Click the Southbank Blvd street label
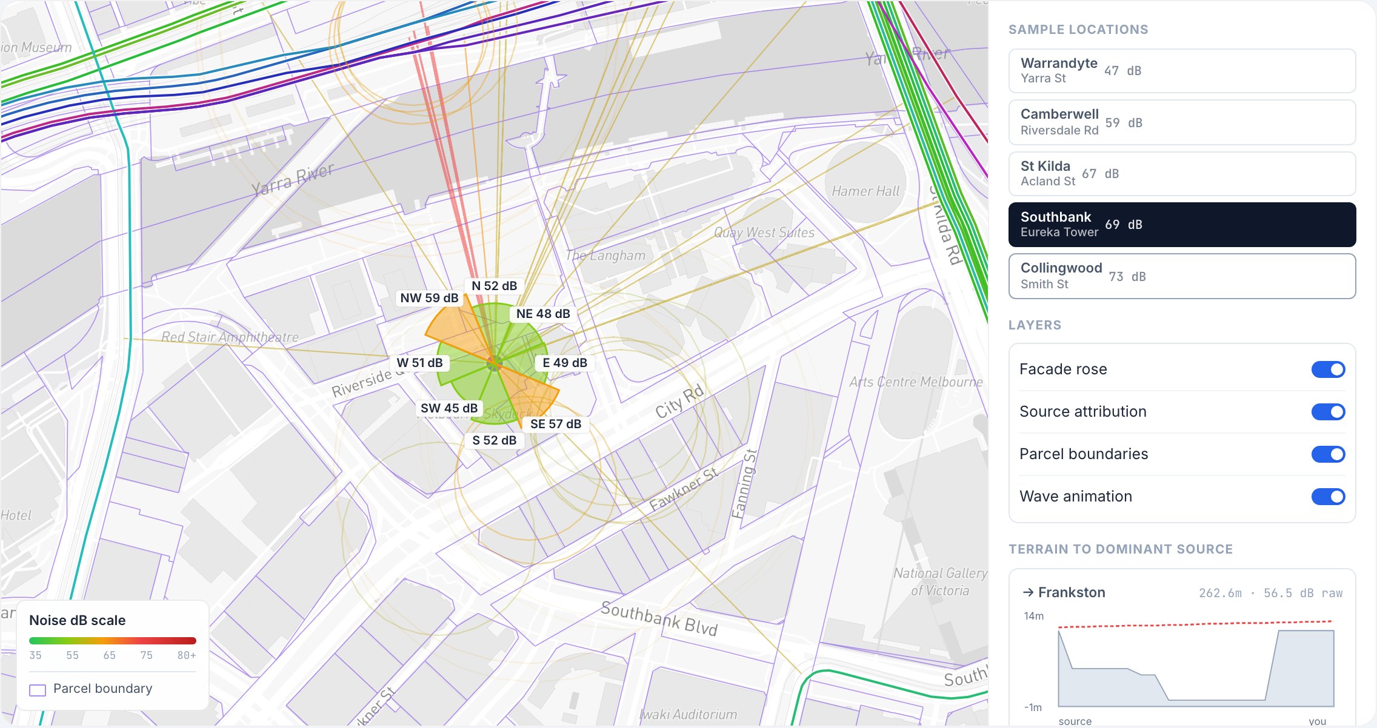 (x=659, y=619)
